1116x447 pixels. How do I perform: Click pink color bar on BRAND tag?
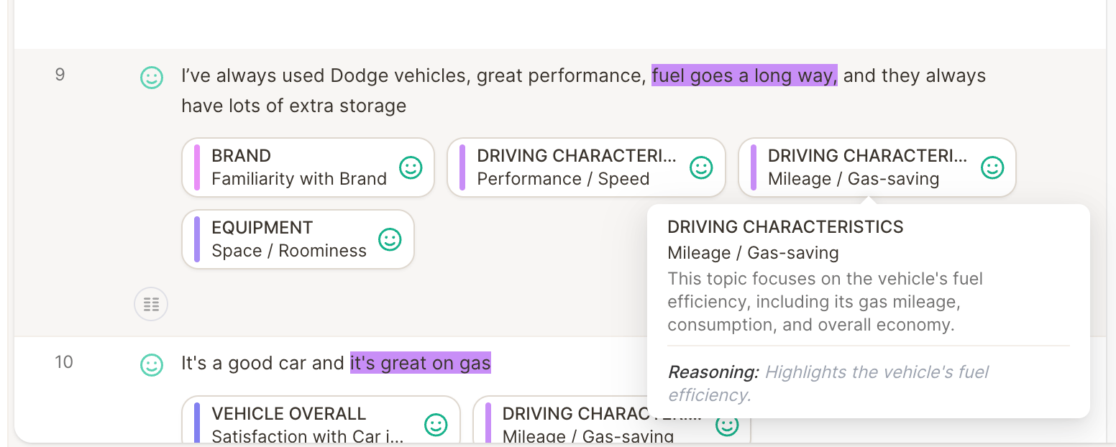tap(197, 167)
